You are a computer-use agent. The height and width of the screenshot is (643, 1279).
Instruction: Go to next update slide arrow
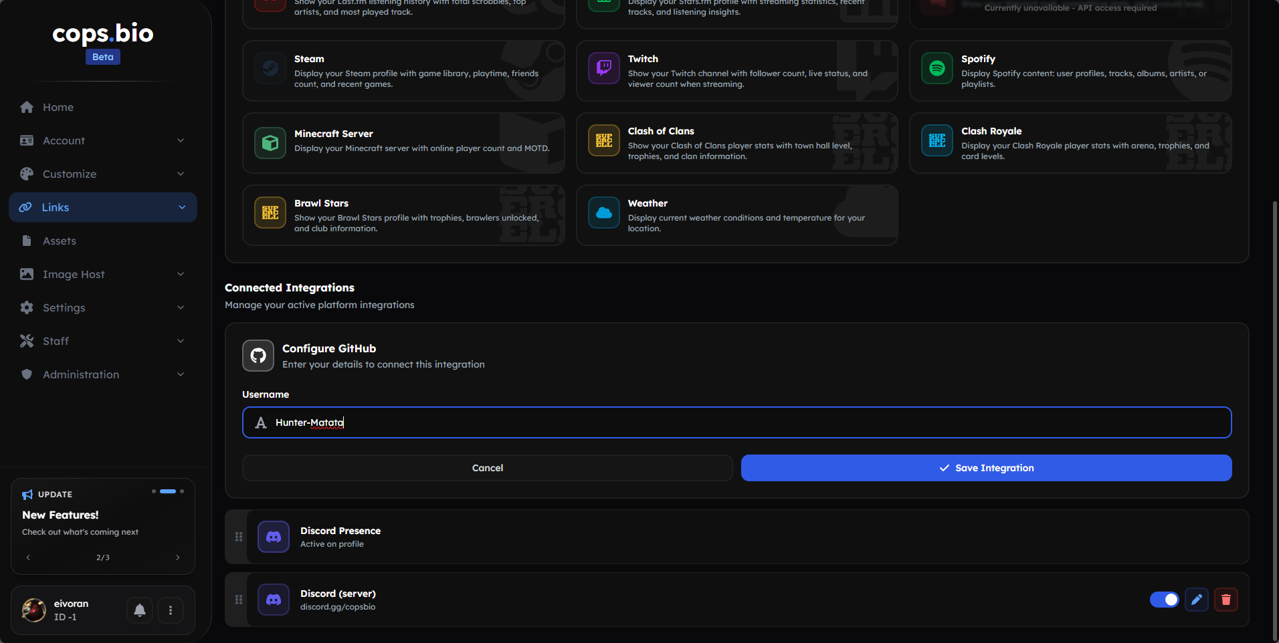(177, 557)
